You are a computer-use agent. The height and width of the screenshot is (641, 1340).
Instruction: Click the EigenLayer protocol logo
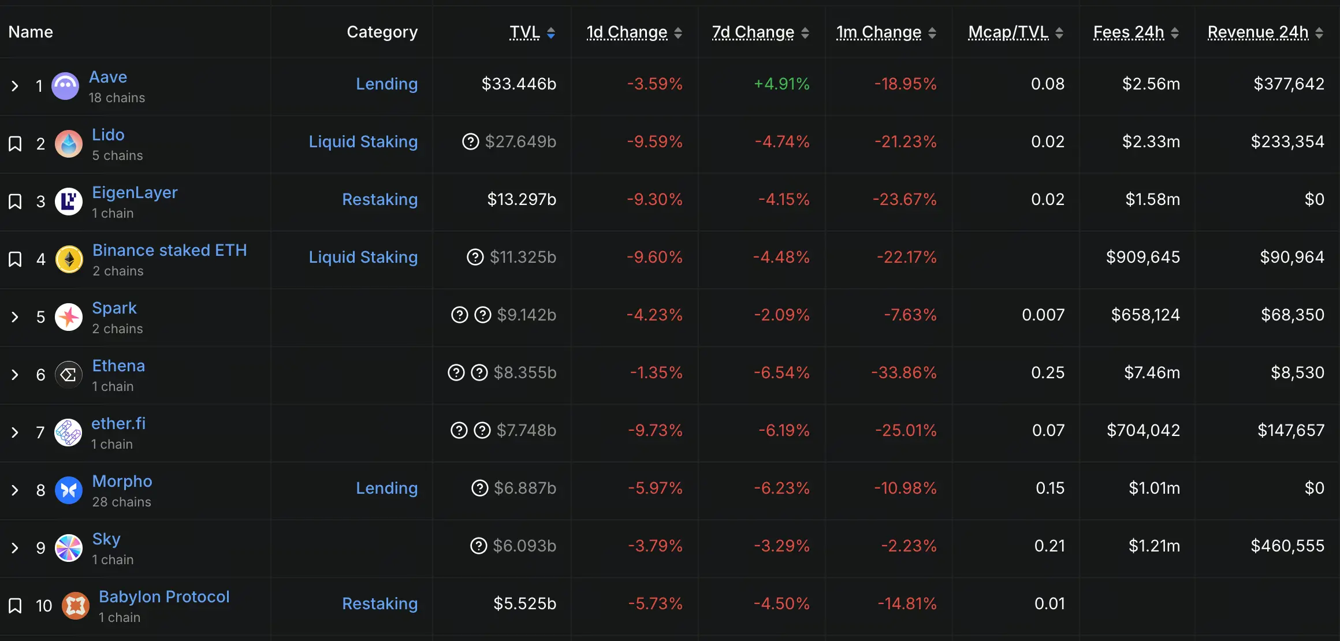pos(68,202)
